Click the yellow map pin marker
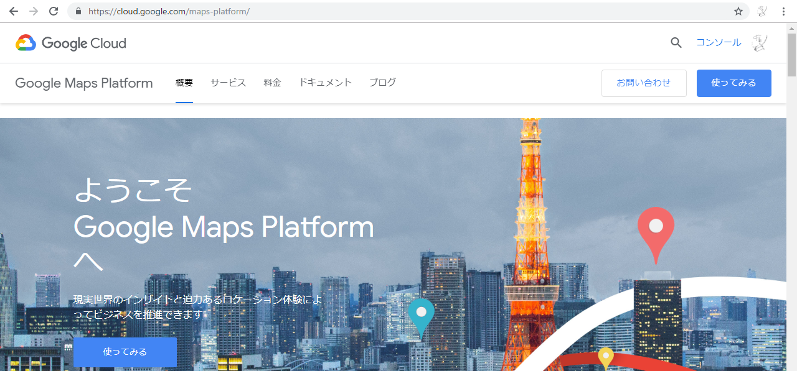The width and height of the screenshot is (797, 371). 606,359
